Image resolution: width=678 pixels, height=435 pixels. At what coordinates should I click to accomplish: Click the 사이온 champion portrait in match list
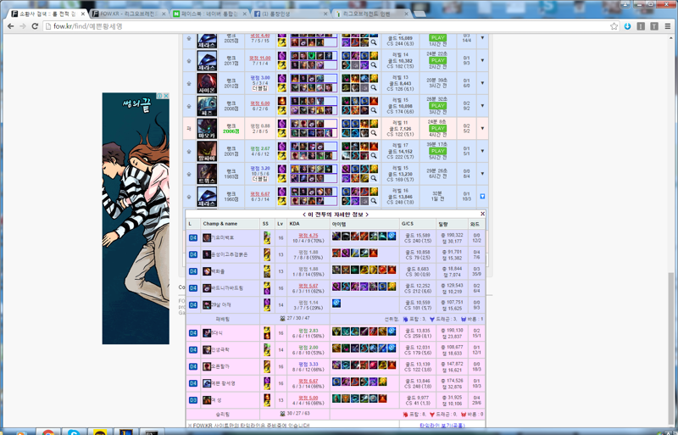coord(207,83)
